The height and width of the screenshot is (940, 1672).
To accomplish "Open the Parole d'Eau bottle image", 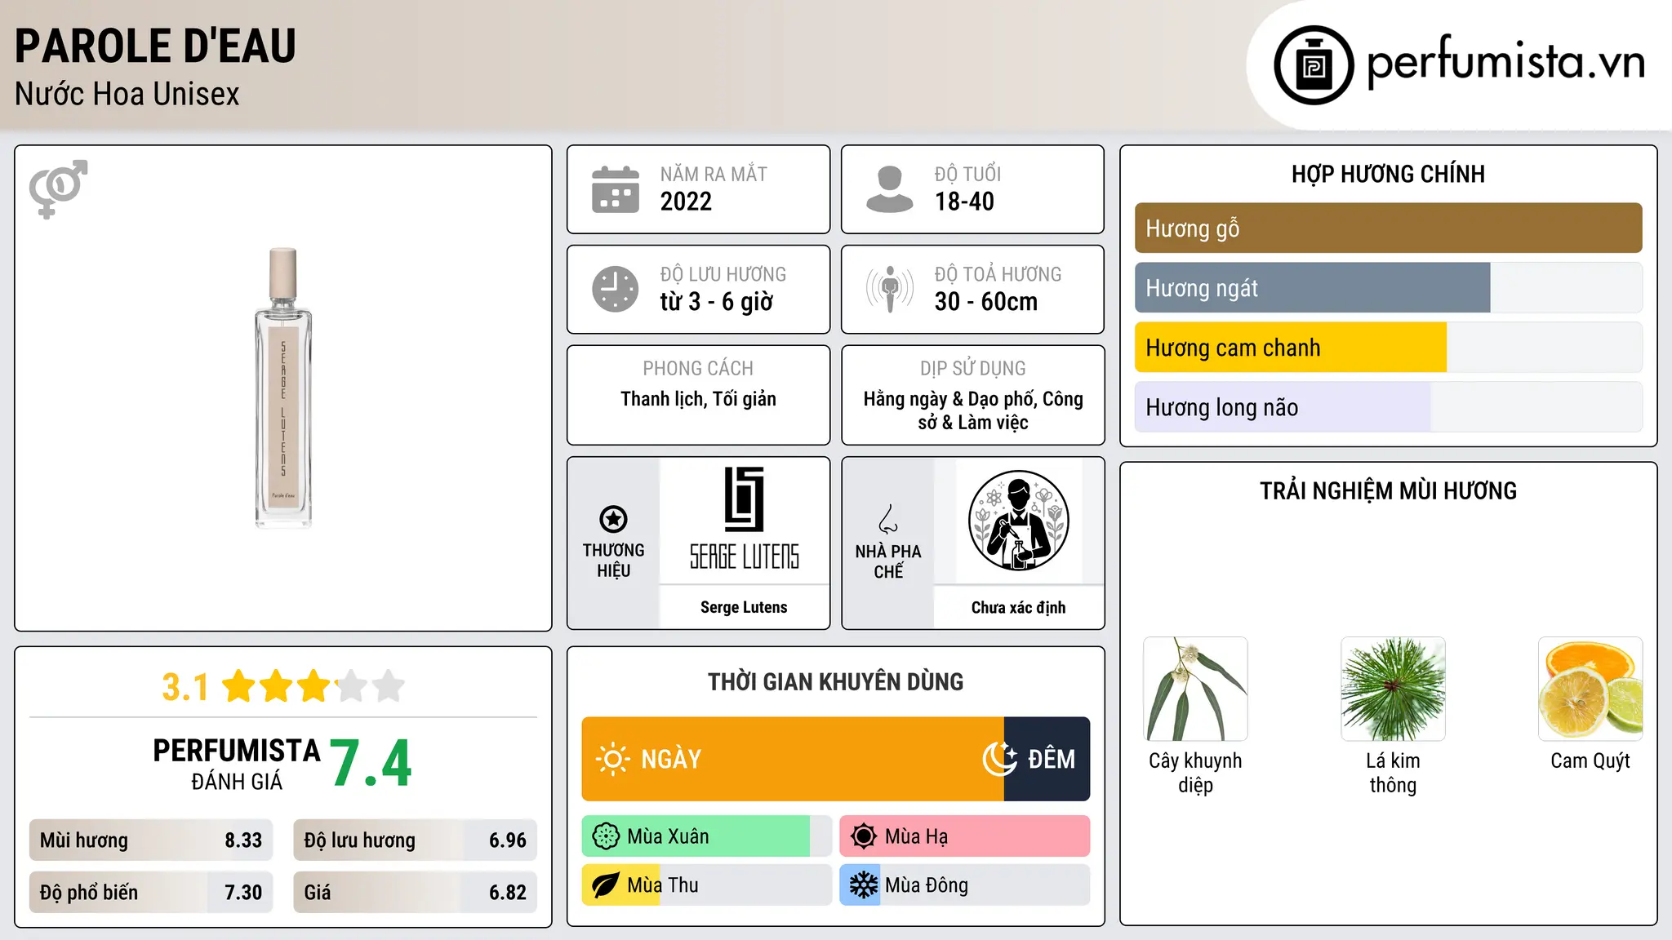I will (x=283, y=388).
